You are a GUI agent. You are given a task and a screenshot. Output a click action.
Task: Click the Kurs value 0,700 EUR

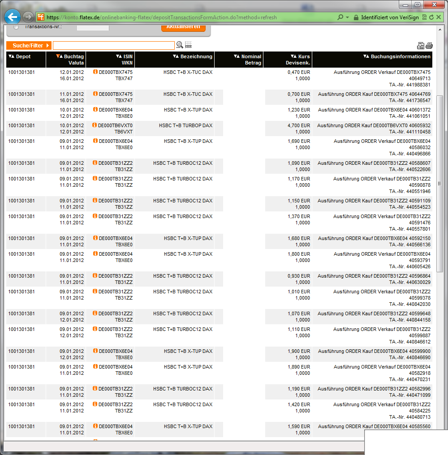click(299, 94)
